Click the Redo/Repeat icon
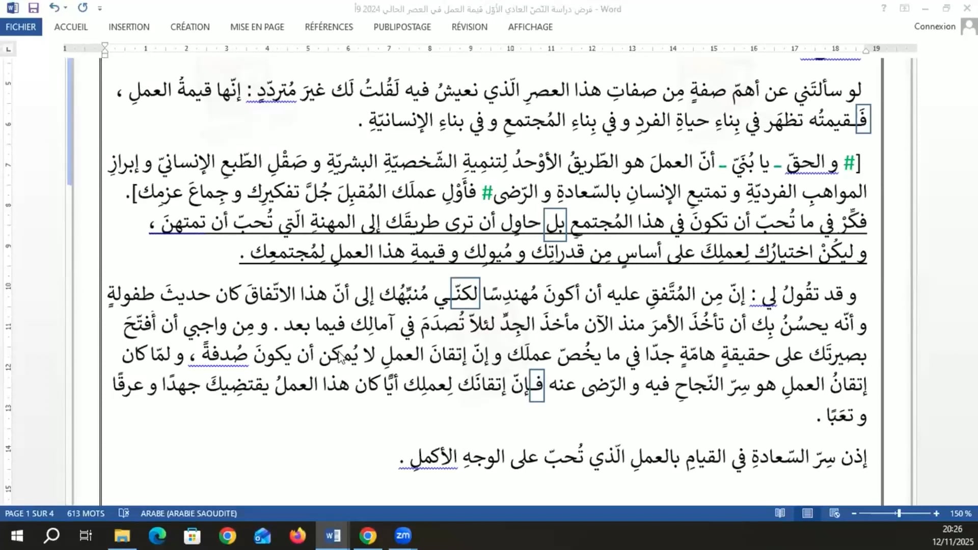This screenshot has height=550, width=978. [x=83, y=8]
